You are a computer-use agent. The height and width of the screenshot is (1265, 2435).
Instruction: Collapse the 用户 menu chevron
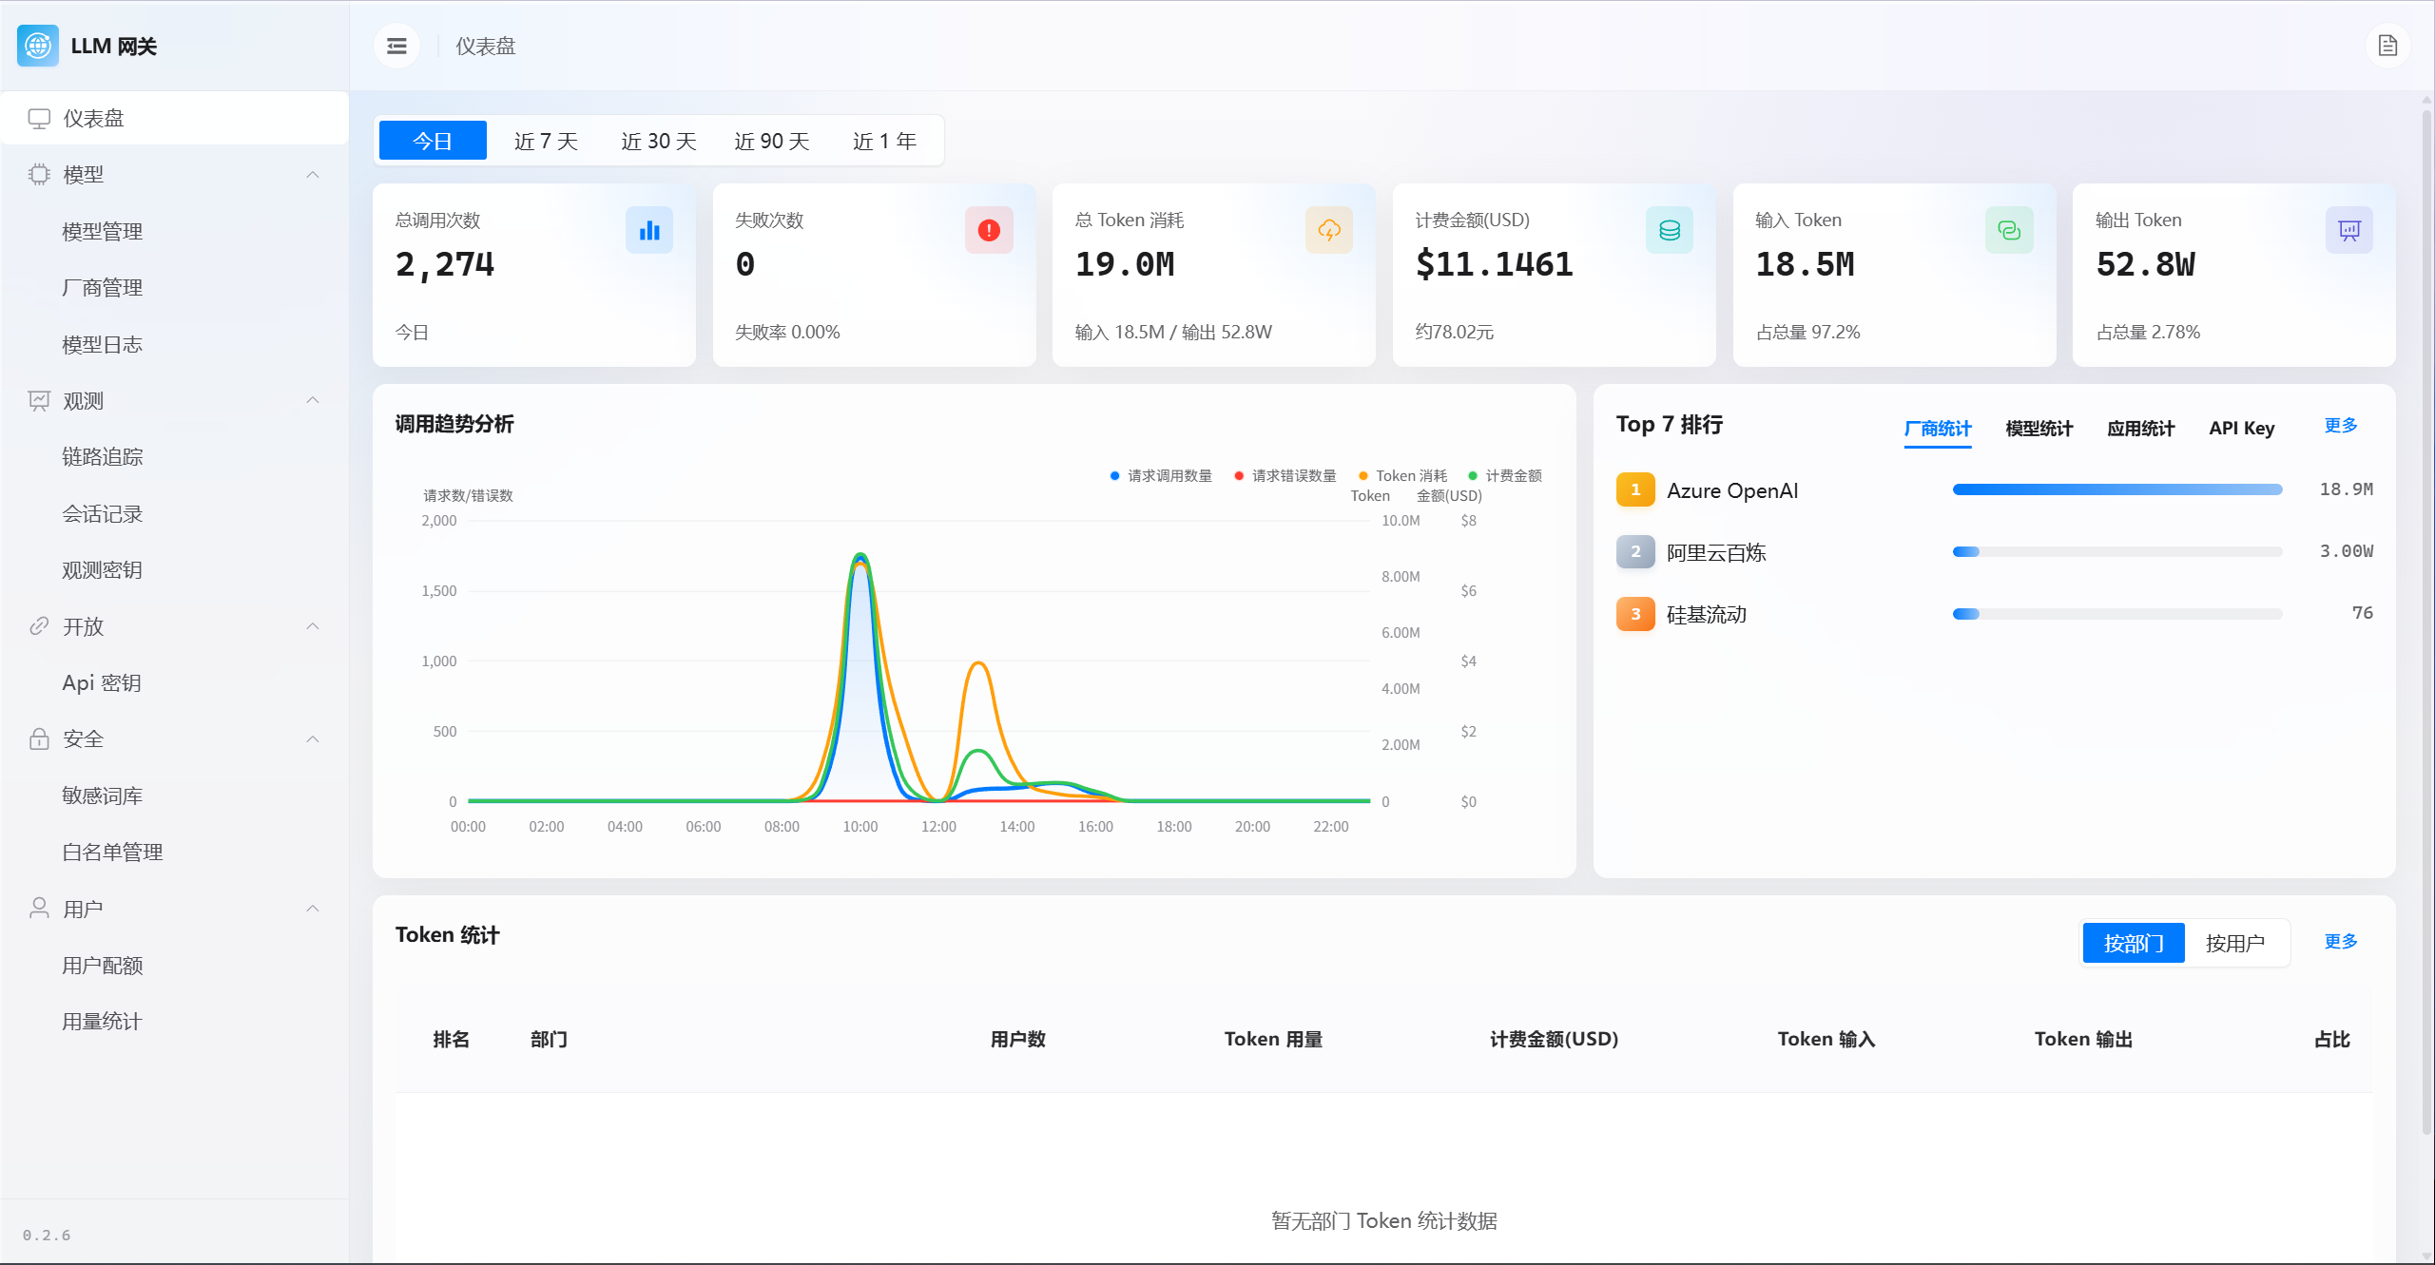click(313, 909)
